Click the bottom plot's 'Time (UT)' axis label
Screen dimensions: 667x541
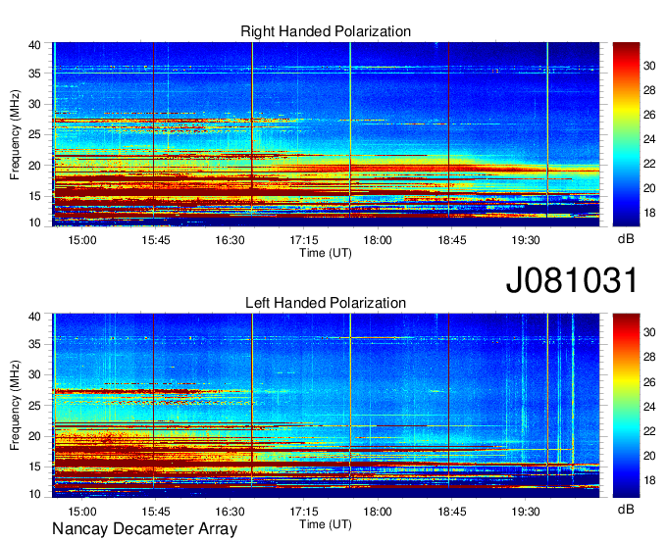pyautogui.click(x=326, y=524)
